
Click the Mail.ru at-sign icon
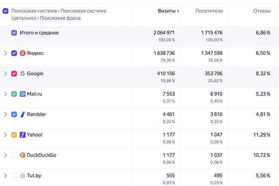coord(23,94)
